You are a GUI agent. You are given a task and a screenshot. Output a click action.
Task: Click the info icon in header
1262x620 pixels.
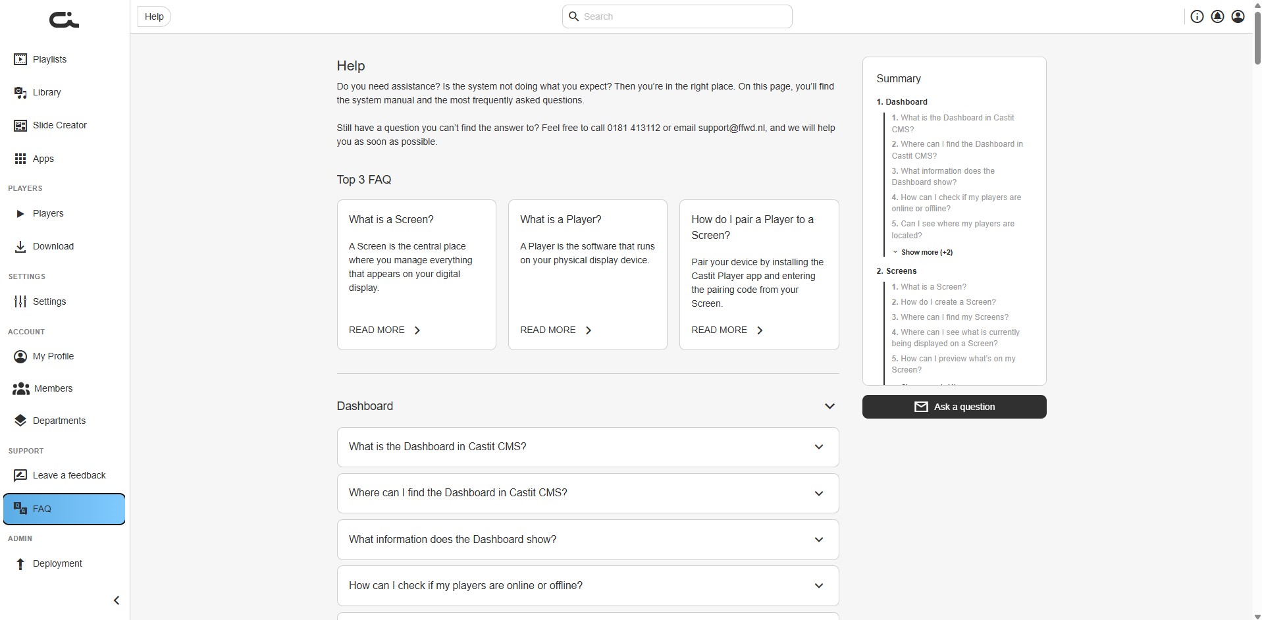click(1197, 16)
